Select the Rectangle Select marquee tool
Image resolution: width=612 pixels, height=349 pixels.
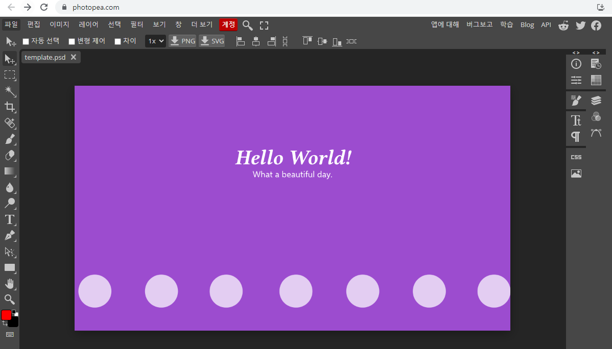[x=10, y=75]
